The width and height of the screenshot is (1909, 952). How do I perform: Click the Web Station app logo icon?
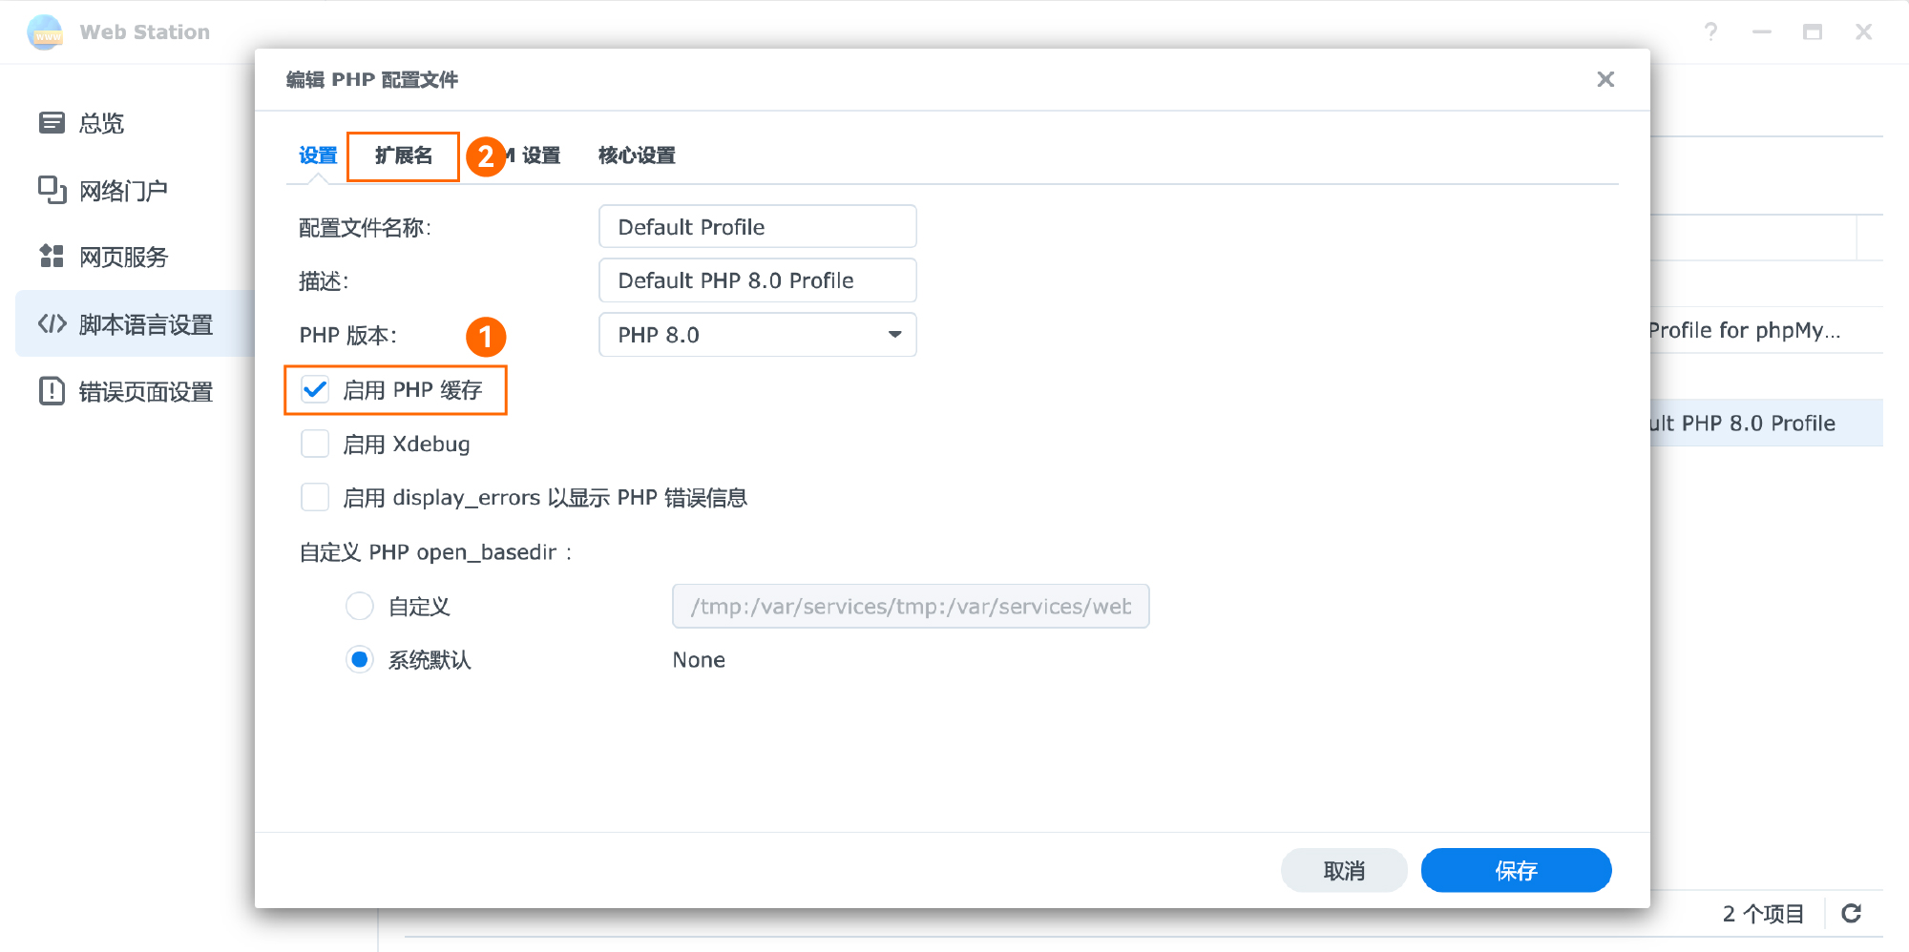[x=45, y=32]
